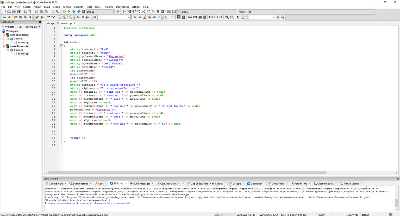Select main.cpp under userinputtutorial Sources

click(23, 42)
